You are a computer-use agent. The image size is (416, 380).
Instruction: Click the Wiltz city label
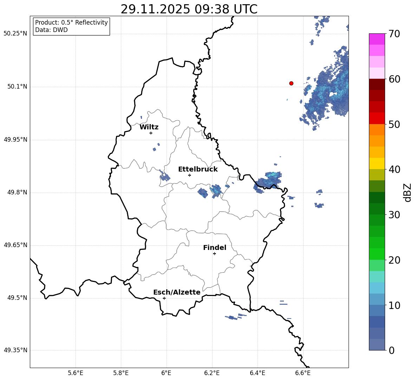pyautogui.click(x=149, y=127)
